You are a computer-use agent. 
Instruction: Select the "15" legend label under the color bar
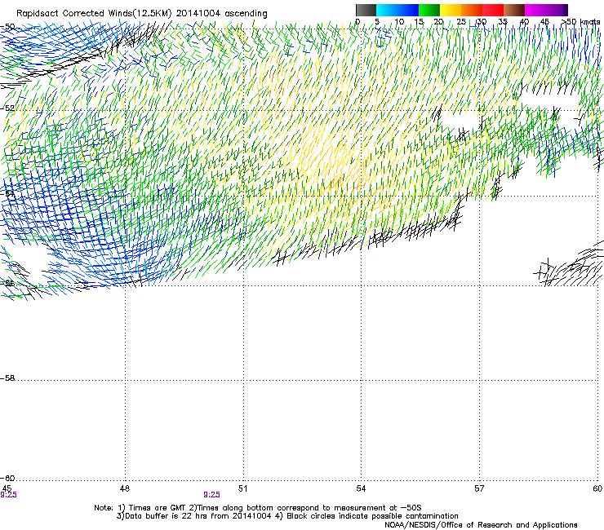419,21
